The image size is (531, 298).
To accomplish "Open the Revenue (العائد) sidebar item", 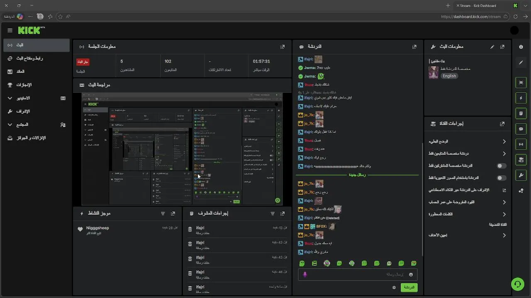I will tap(37, 72).
